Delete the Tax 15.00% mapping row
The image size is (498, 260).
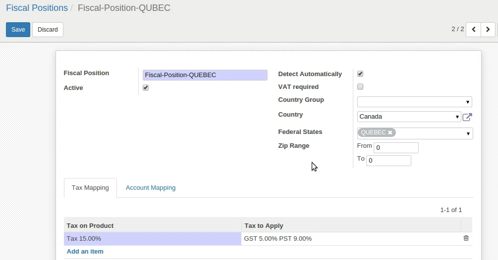click(466, 238)
